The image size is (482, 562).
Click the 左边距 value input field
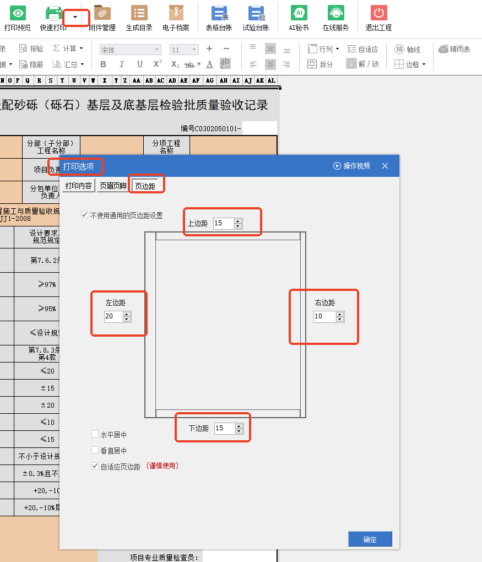(x=113, y=317)
